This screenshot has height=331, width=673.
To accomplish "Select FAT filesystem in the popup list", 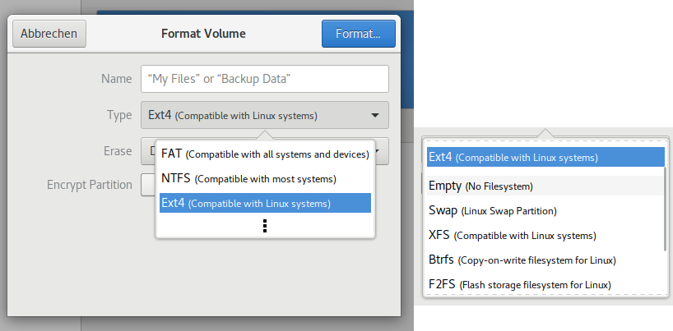I will point(264,154).
